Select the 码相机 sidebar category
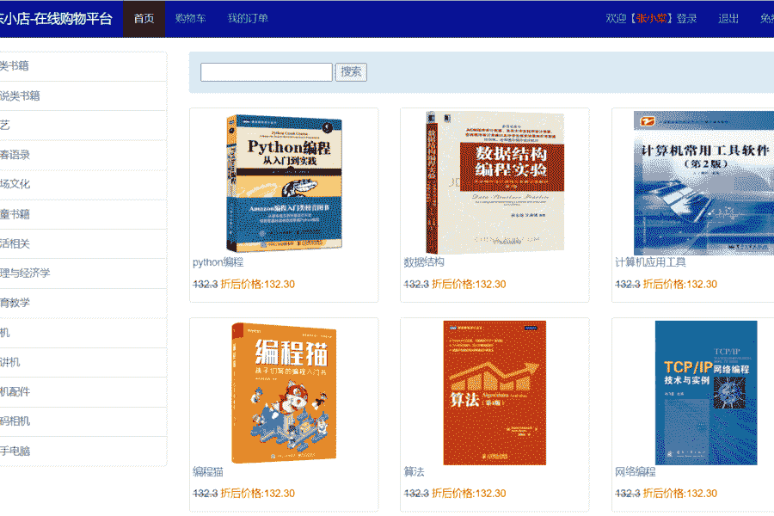Image resolution: width=774 pixels, height=516 pixels. coord(83,421)
